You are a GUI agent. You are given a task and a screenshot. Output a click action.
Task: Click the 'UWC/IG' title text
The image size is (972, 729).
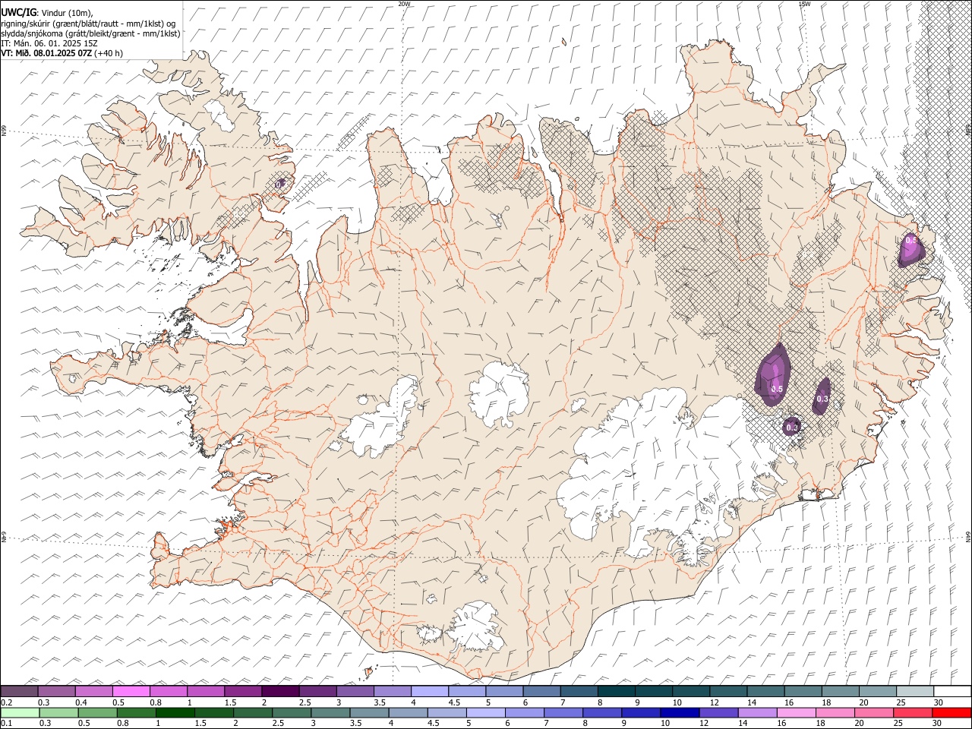18,11
